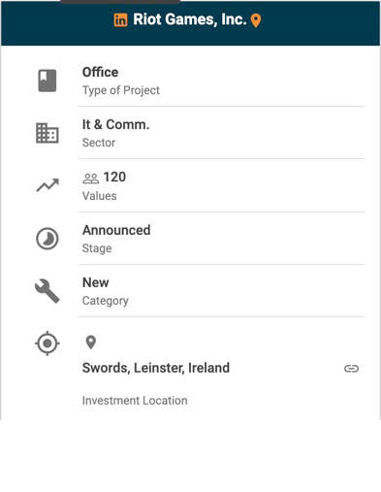The width and height of the screenshot is (381, 492).
Task: Click the Investment Location label
Action: pyautogui.click(x=135, y=401)
